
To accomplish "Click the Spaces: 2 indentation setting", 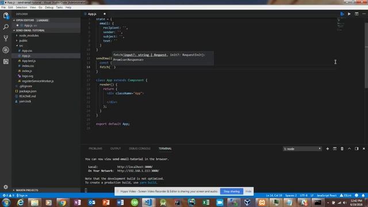I will tap(291, 195).
